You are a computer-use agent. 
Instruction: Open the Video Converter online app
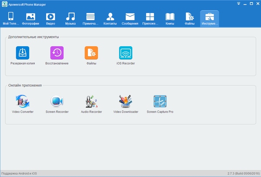pos(23,102)
